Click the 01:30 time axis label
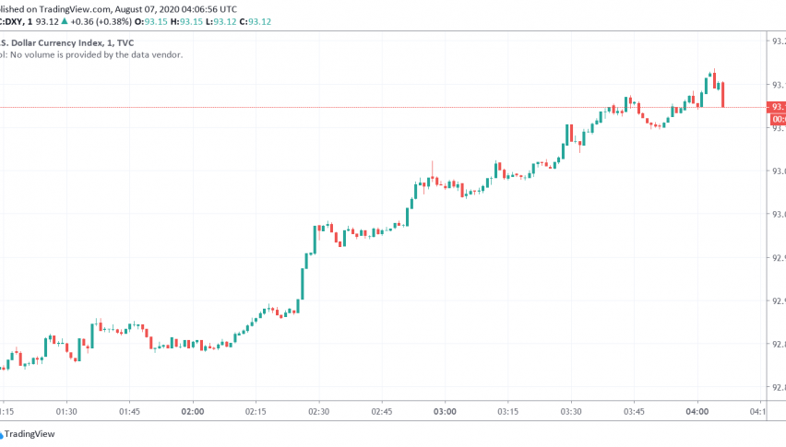Image resolution: width=786 pixels, height=447 pixels. point(66,411)
